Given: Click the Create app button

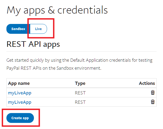Looking at the screenshot, I should pyautogui.click(x=20, y=118).
